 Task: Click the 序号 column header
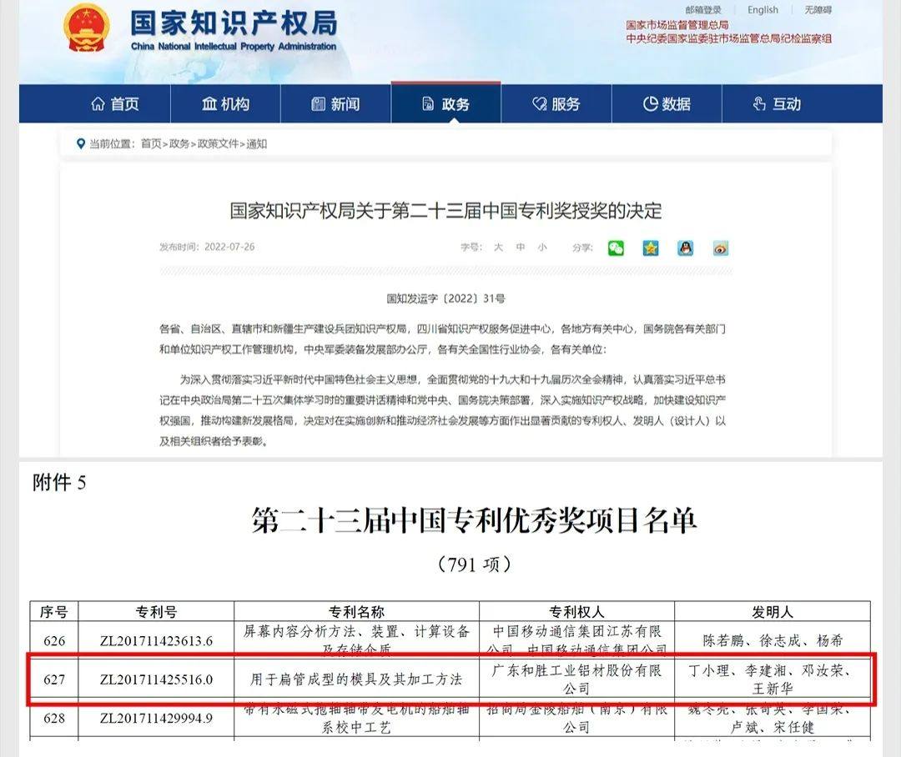pyautogui.click(x=54, y=612)
